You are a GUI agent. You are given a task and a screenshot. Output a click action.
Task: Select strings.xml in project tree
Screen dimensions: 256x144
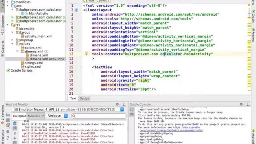pos(34,63)
